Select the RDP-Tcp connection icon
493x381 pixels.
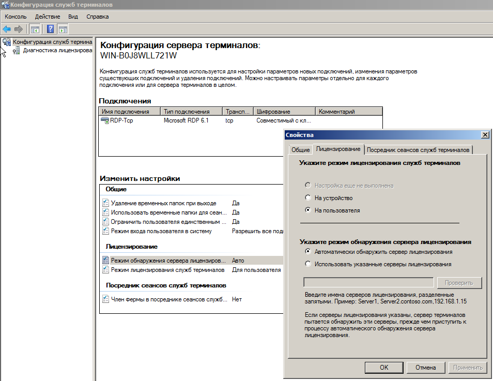click(105, 120)
